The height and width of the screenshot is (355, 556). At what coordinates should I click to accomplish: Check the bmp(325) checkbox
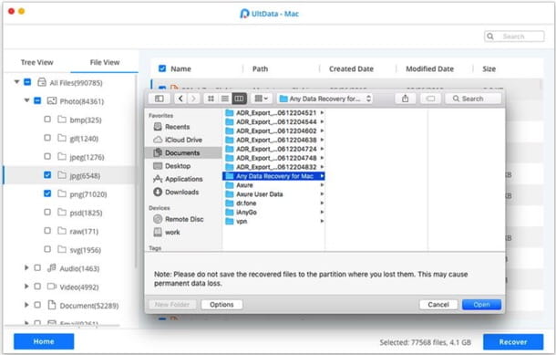tap(47, 120)
